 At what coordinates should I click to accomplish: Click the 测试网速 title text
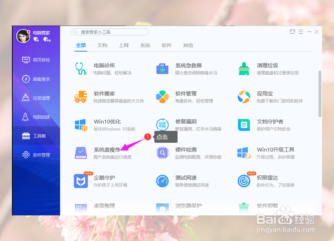click(186, 178)
